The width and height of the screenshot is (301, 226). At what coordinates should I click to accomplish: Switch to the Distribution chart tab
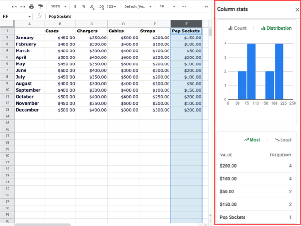pyautogui.click(x=276, y=28)
